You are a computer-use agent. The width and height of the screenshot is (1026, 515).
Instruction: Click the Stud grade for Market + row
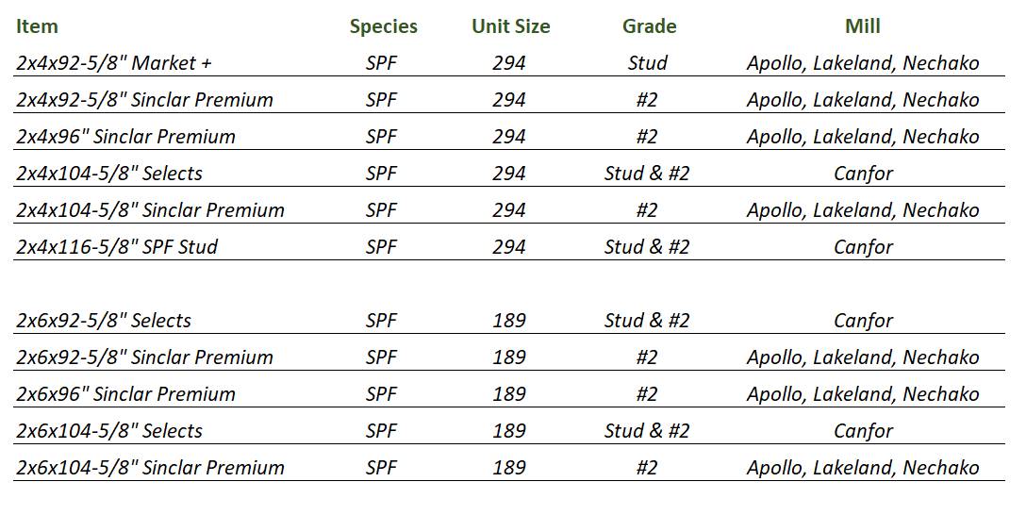click(647, 63)
